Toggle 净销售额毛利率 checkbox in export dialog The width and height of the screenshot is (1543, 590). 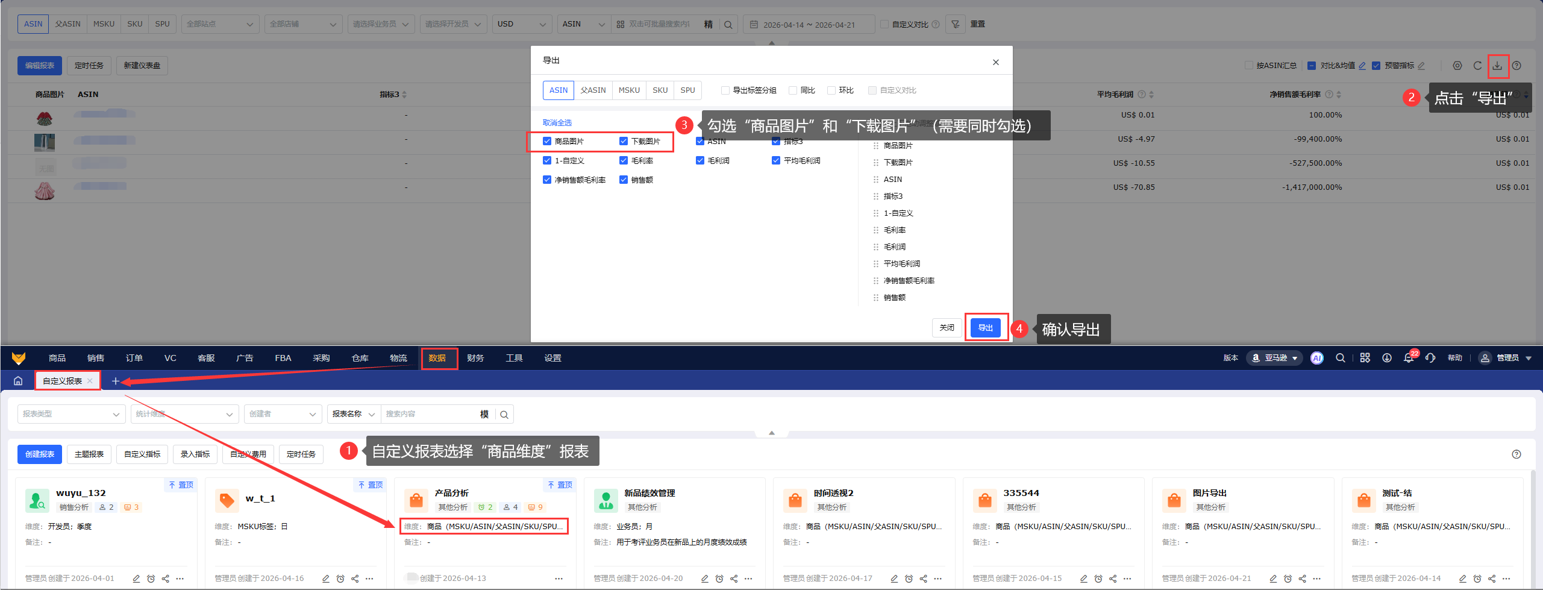pos(547,180)
